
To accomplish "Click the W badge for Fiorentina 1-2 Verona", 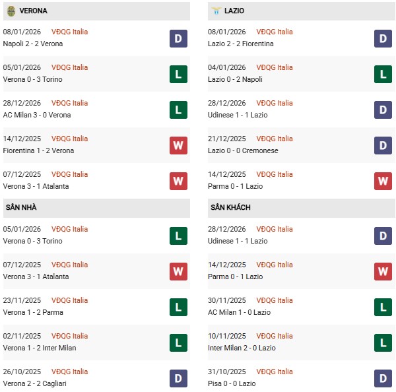I will coord(178,145).
